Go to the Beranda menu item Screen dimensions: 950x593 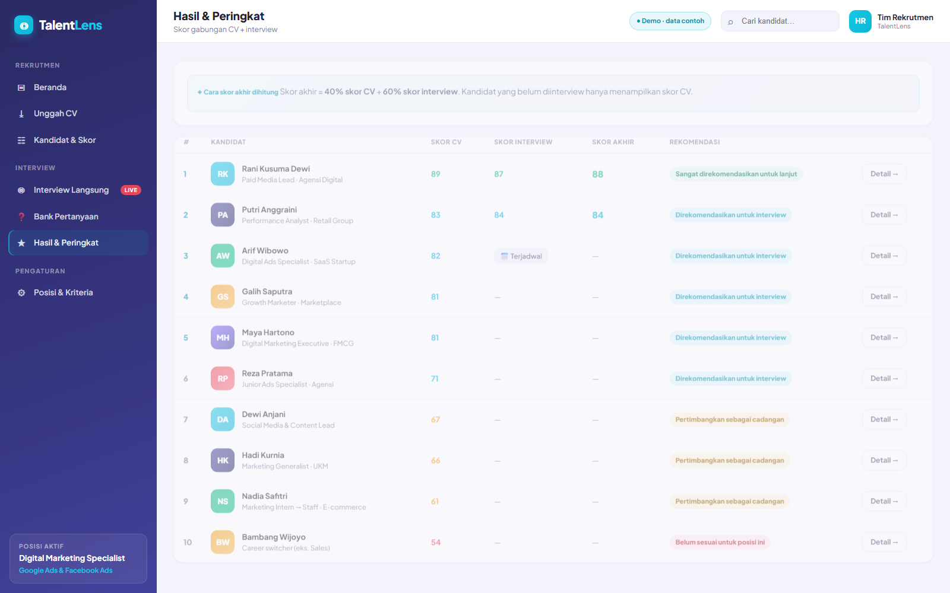(78, 88)
